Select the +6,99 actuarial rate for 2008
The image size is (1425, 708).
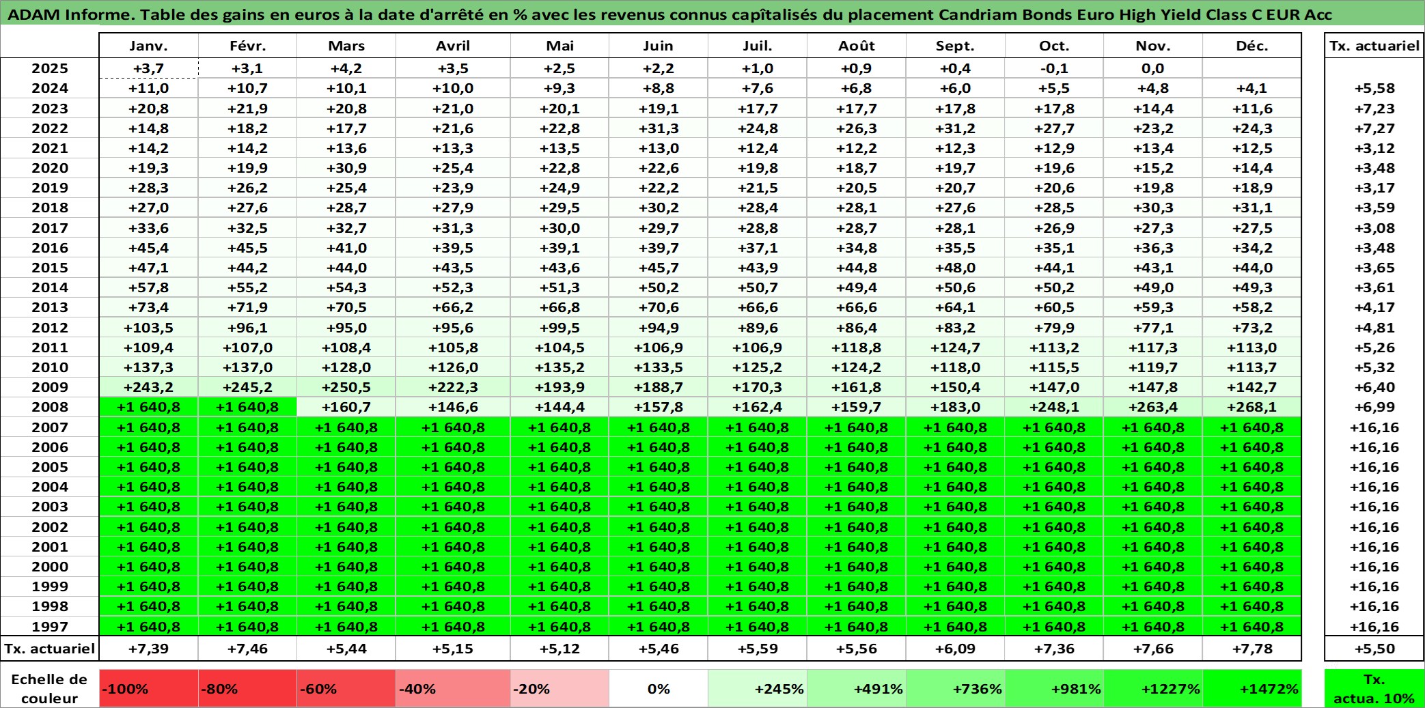(x=1374, y=407)
